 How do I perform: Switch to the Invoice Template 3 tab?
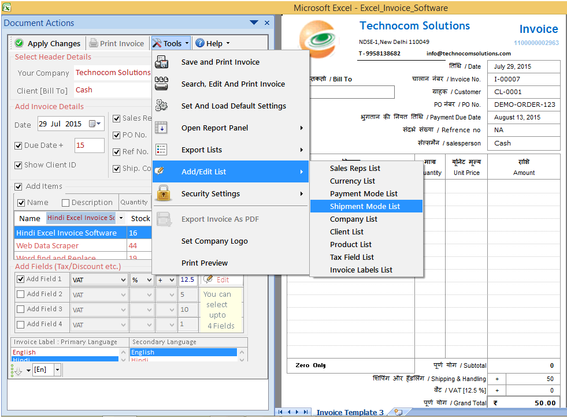tap(350, 412)
